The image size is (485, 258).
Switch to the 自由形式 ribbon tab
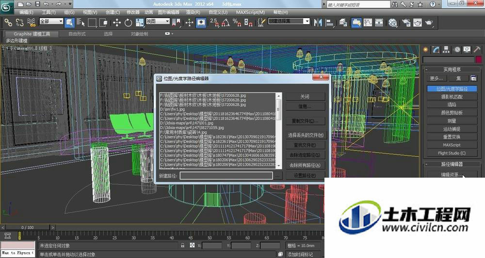click(77, 34)
